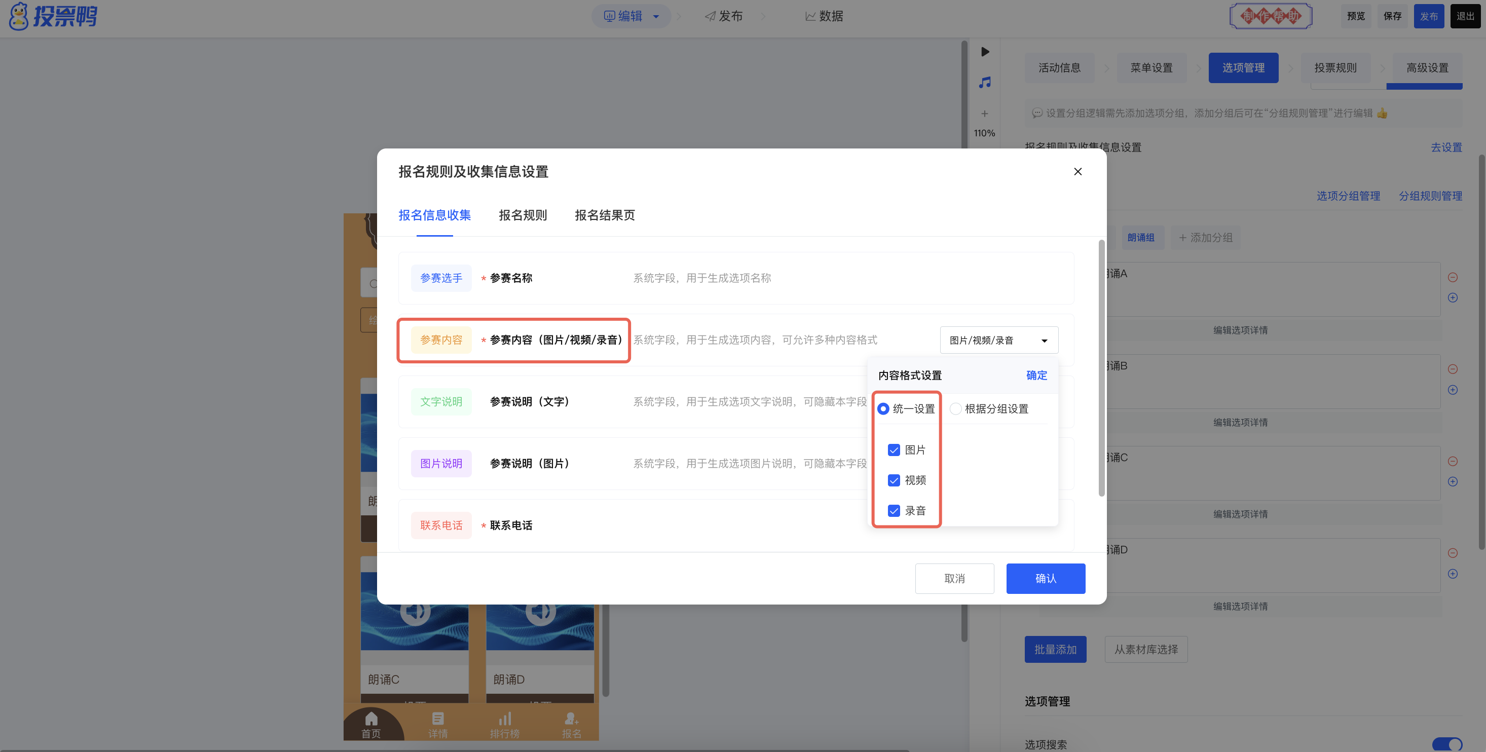
Task: Click 编辑选项详情 under 朗诵C
Action: pos(1240,514)
